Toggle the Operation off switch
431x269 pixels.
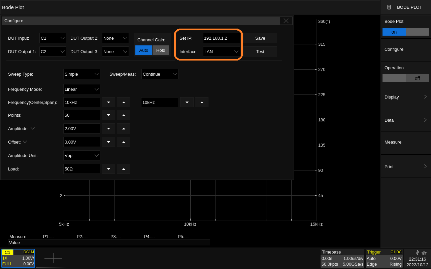406,78
